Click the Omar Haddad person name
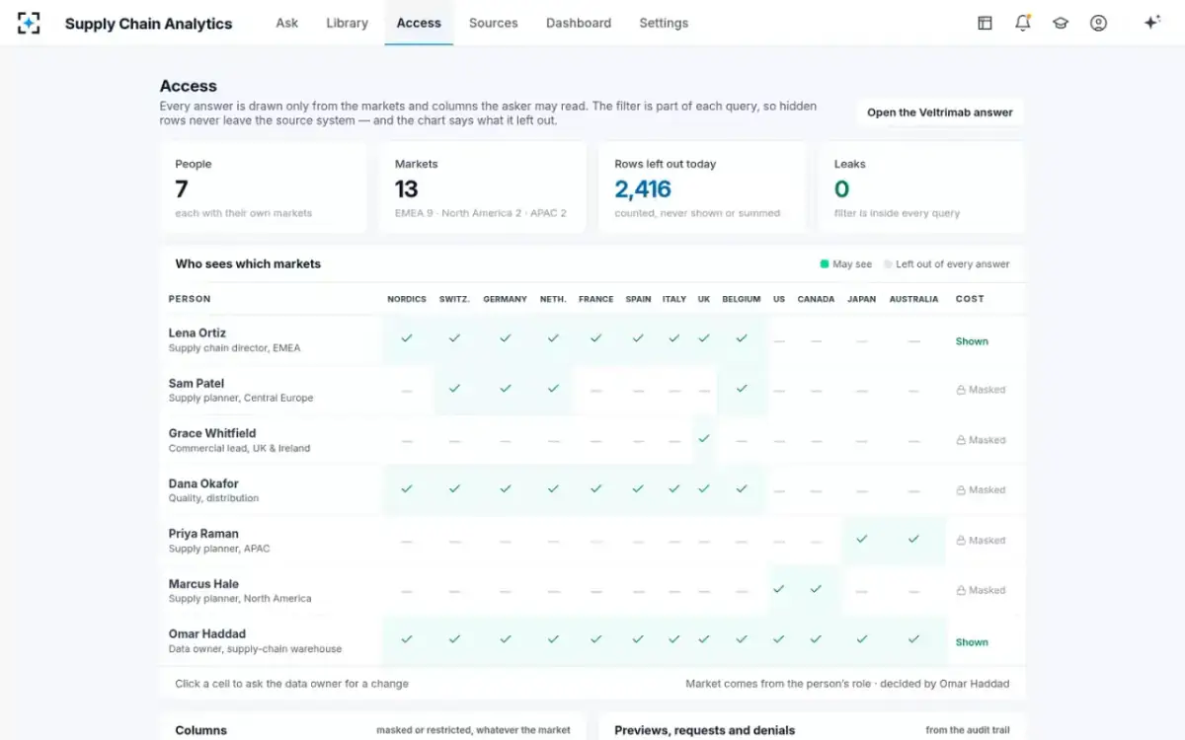Image resolution: width=1185 pixels, height=740 pixels. [x=207, y=634]
